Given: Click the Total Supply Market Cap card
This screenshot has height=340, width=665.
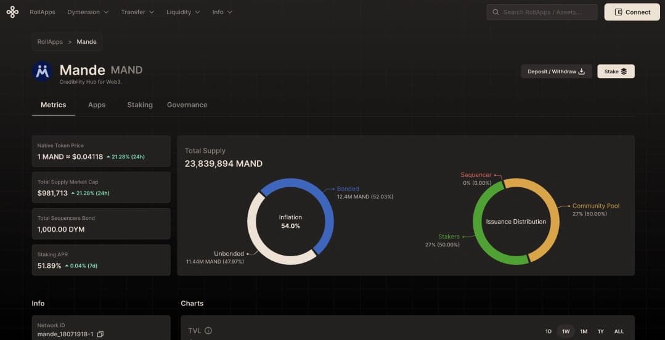Looking at the screenshot, I should [x=101, y=187].
